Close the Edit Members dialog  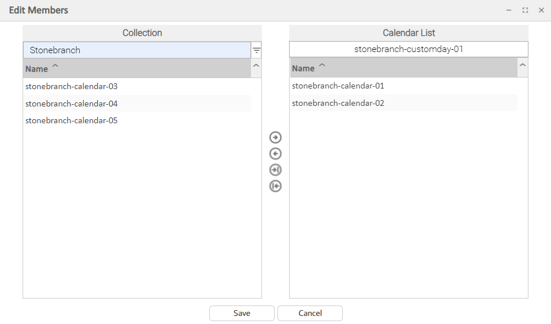(541, 10)
